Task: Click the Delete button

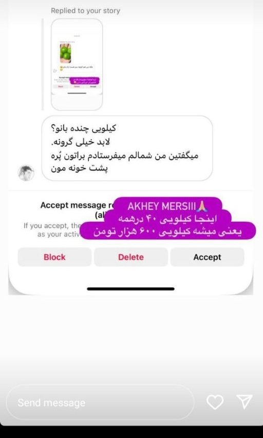Action: pyautogui.click(x=131, y=257)
